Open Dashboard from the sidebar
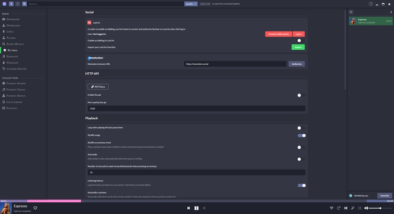Image resolution: width=394 pixels, height=214 pixels. click(11, 19)
